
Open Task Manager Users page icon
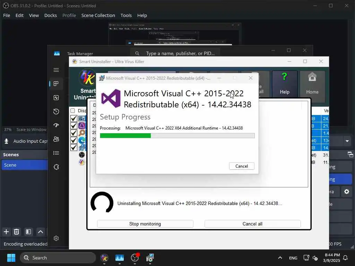tap(56, 139)
